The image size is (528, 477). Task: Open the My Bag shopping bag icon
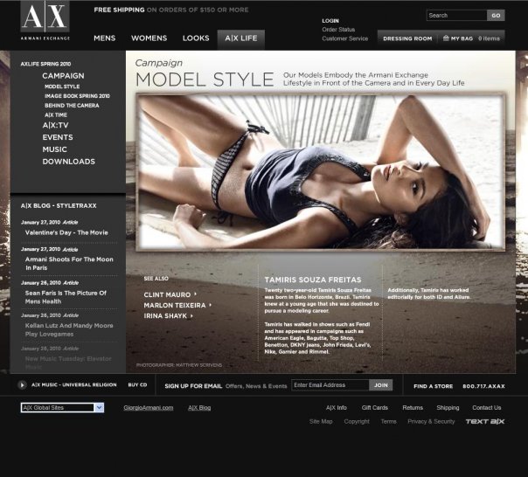point(446,38)
